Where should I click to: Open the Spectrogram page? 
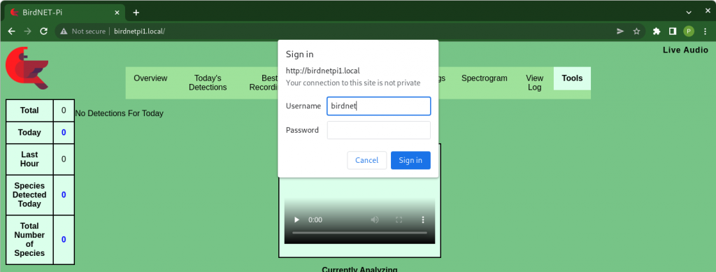coord(484,78)
